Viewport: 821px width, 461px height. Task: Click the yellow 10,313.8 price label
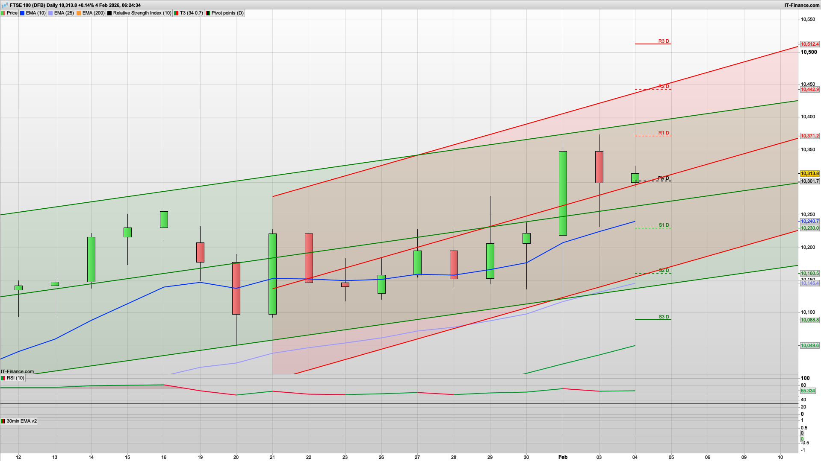pos(809,174)
